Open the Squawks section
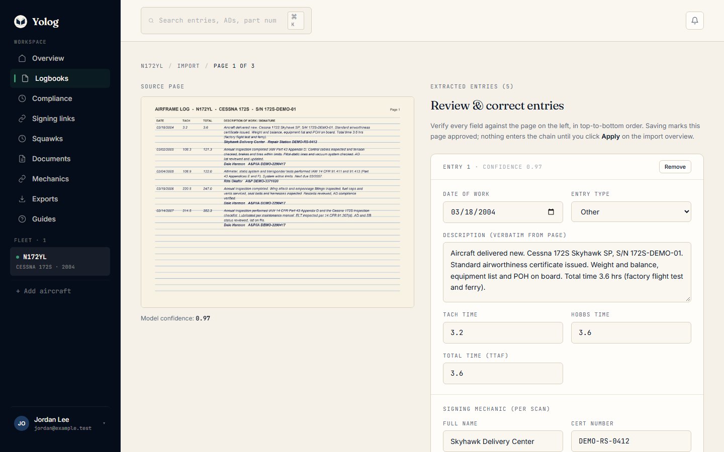724x452 pixels. pos(60,139)
